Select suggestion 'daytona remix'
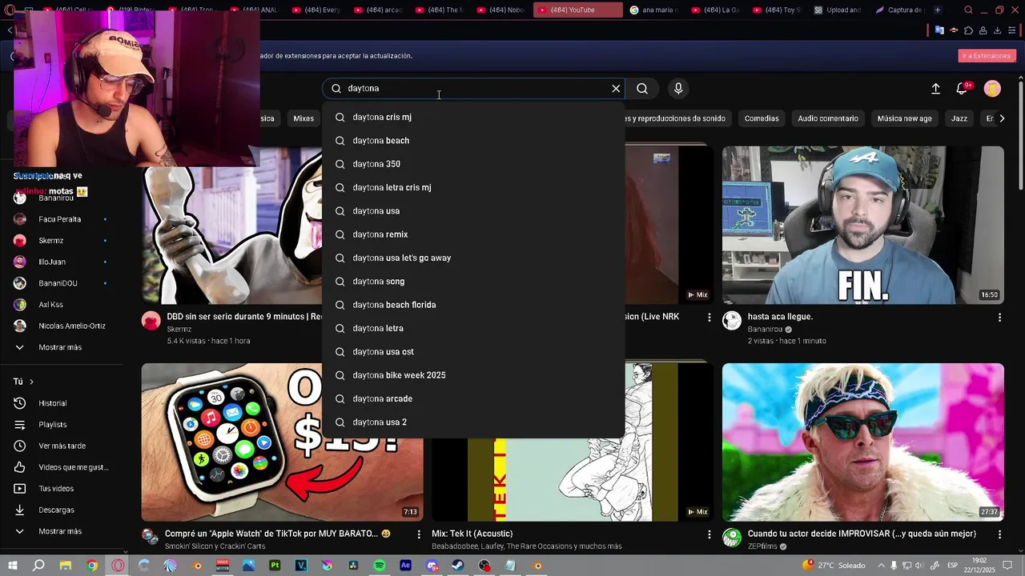The width and height of the screenshot is (1025, 576). click(x=472, y=234)
